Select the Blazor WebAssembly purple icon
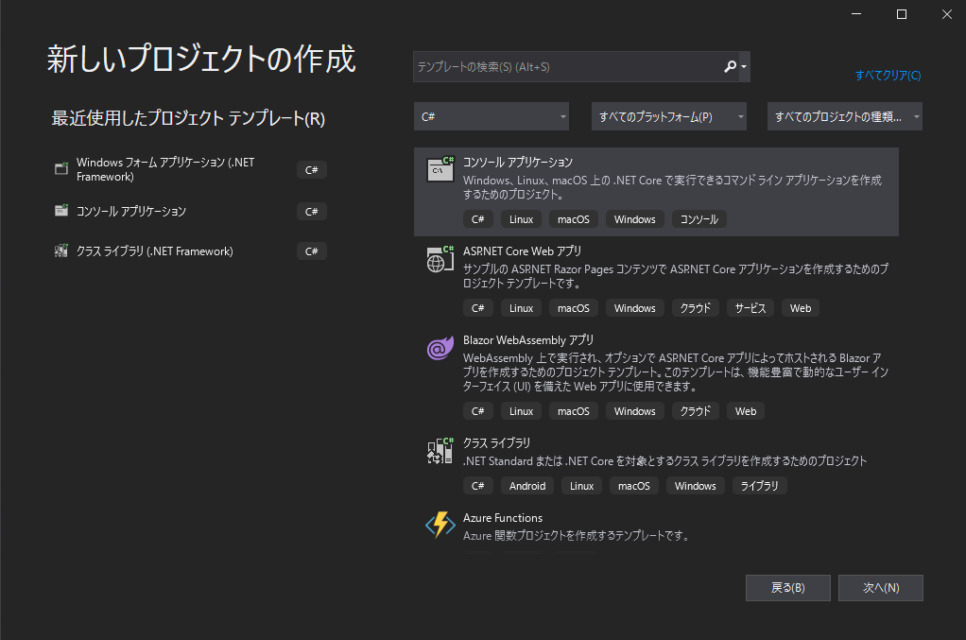966x640 pixels. [x=440, y=348]
